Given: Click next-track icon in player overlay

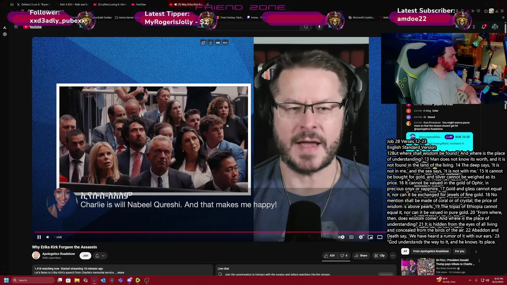Looking at the screenshot, I should 218,43.
